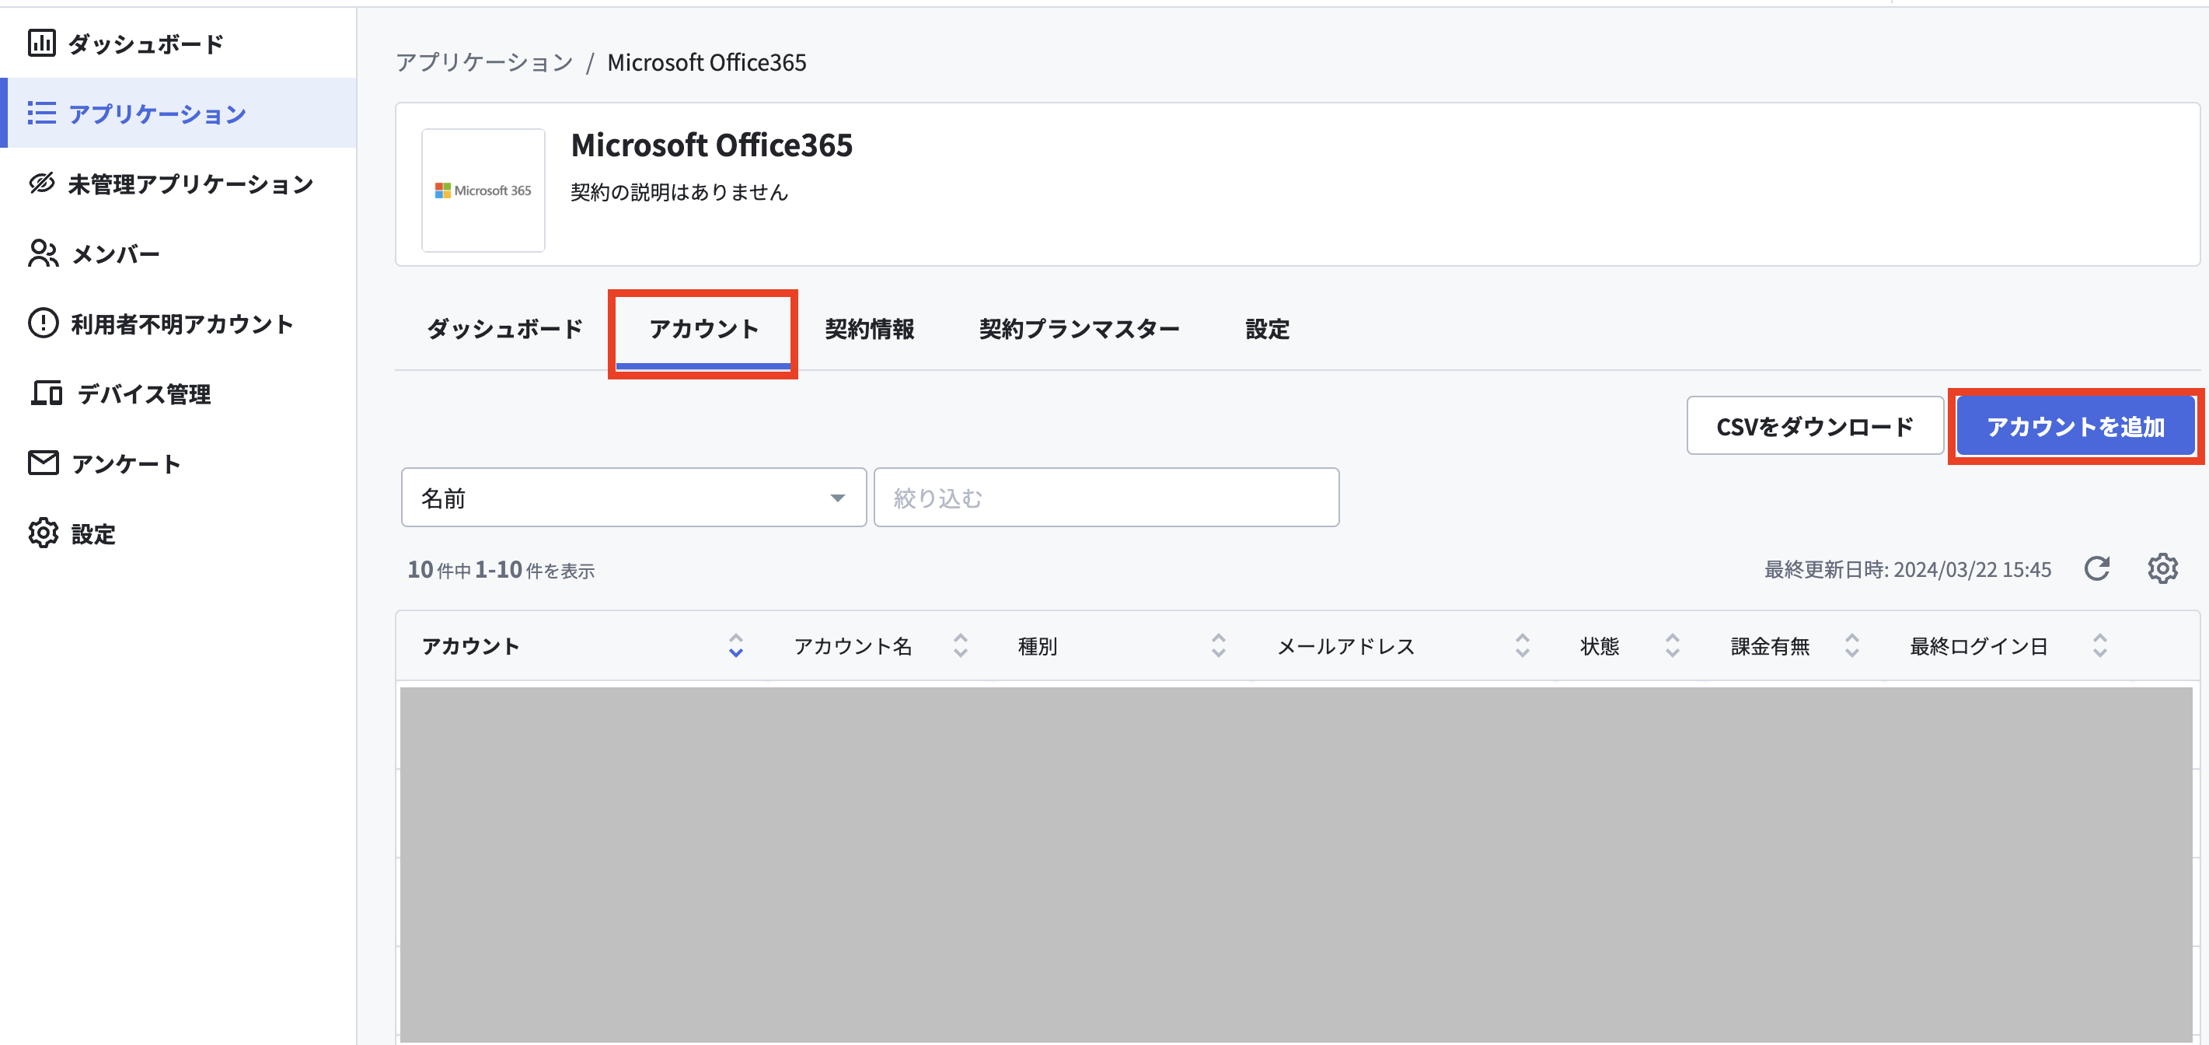Refresh the account list with the reload icon
The width and height of the screenshot is (2209, 1045).
2096,569
